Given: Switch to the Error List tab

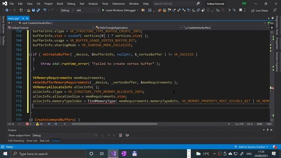Looking at the screenshot, I should 32,140.
